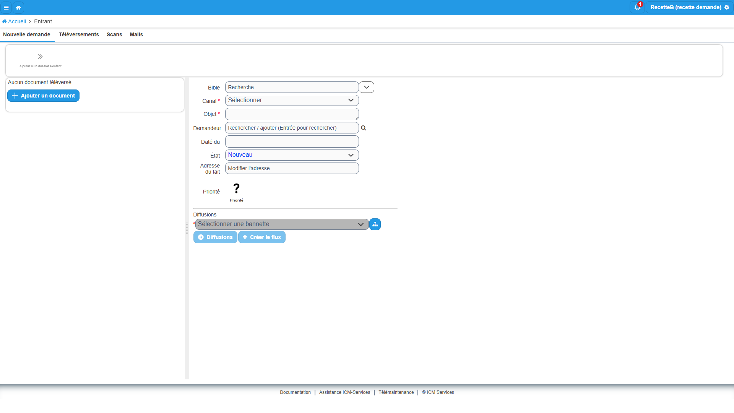Focus the 'Daté du' date field
734x413 pixels.
pos(292,141)
